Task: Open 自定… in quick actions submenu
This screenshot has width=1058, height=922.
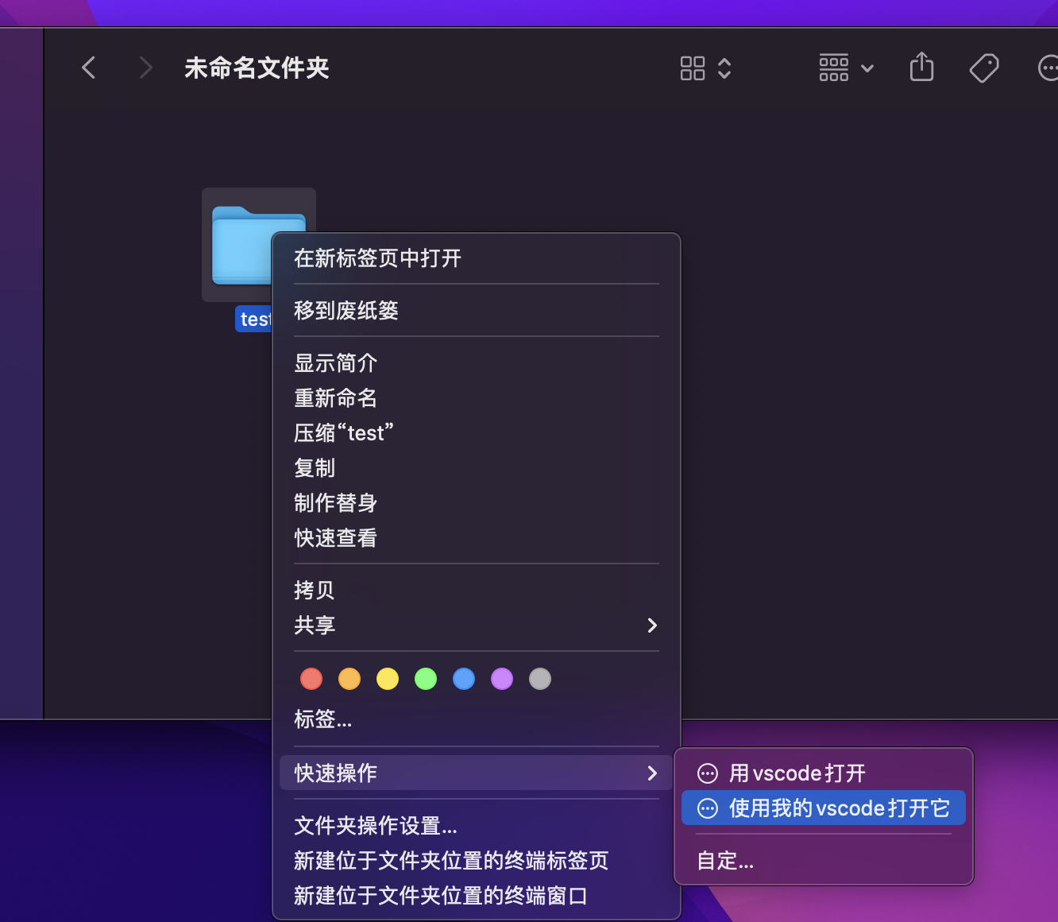Action: tap(824, 861)
